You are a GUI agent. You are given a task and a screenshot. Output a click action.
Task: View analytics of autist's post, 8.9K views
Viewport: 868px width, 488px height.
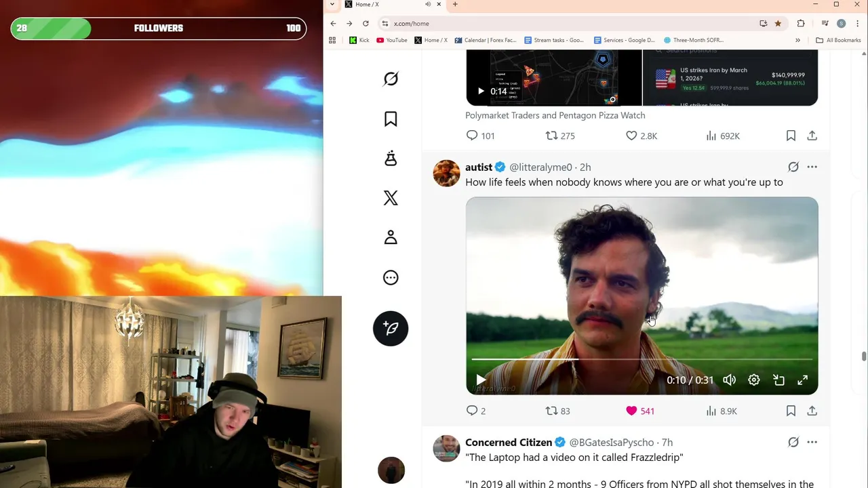coord(721,411)
